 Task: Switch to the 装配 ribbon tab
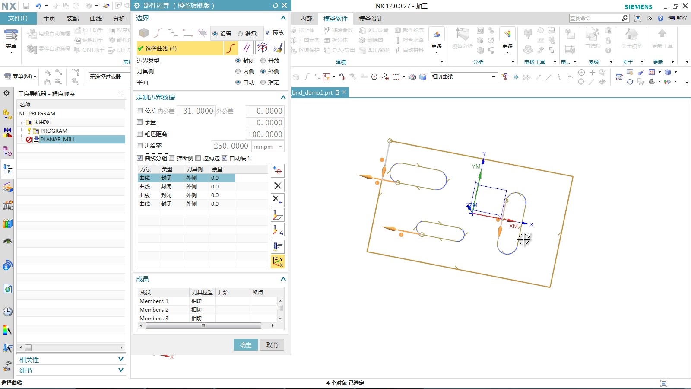tap(73, 19)
